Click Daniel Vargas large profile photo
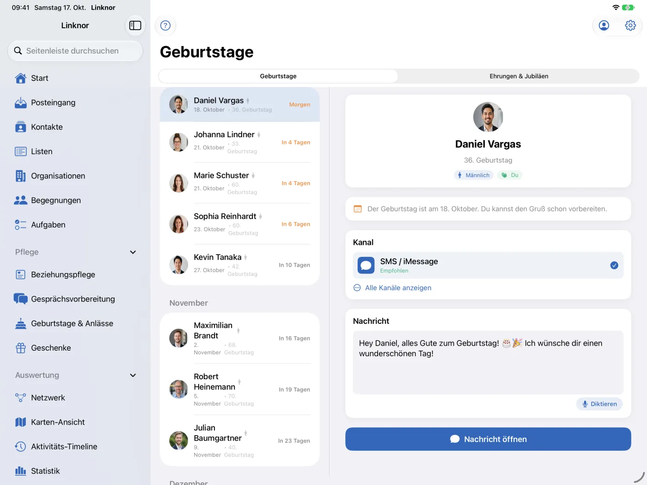This screenshot has height=485, width=647. coord(488,117)
